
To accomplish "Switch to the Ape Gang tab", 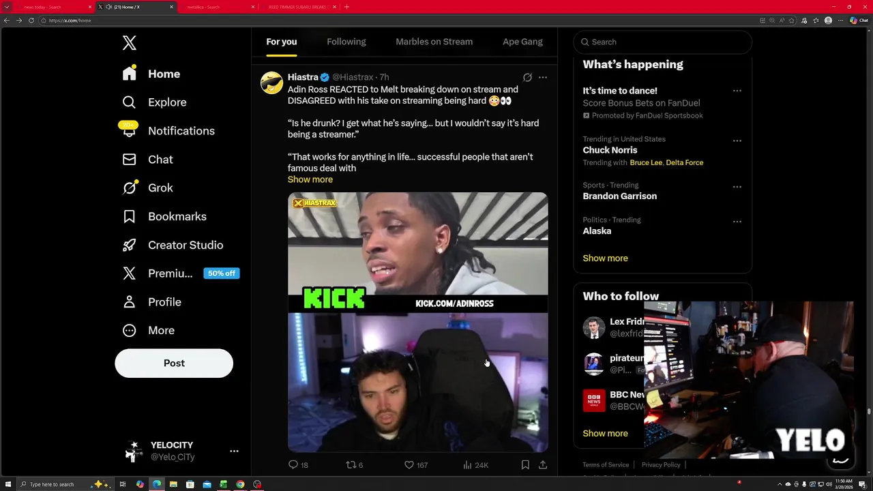I will (x=523, y=42).
